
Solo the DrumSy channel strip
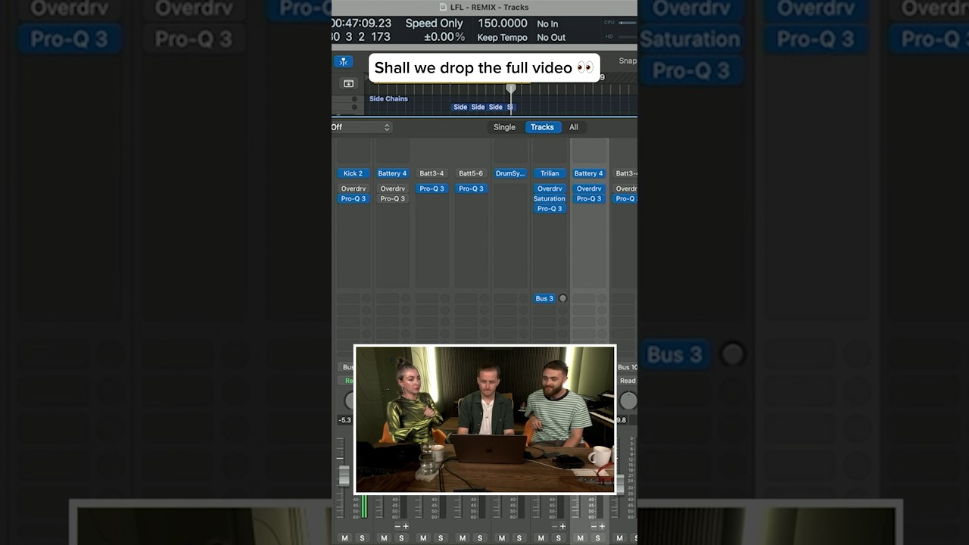click(519, 538)
